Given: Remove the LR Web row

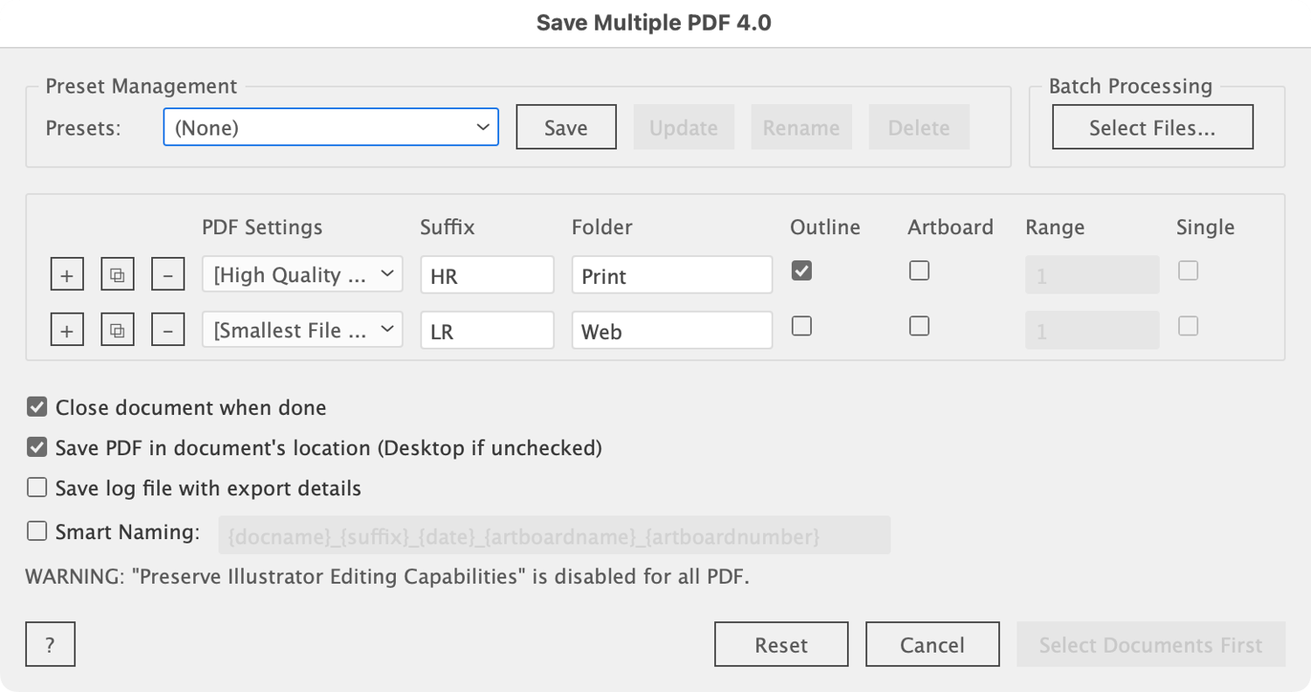Looking at the screenshot, I should click(168, 330).
